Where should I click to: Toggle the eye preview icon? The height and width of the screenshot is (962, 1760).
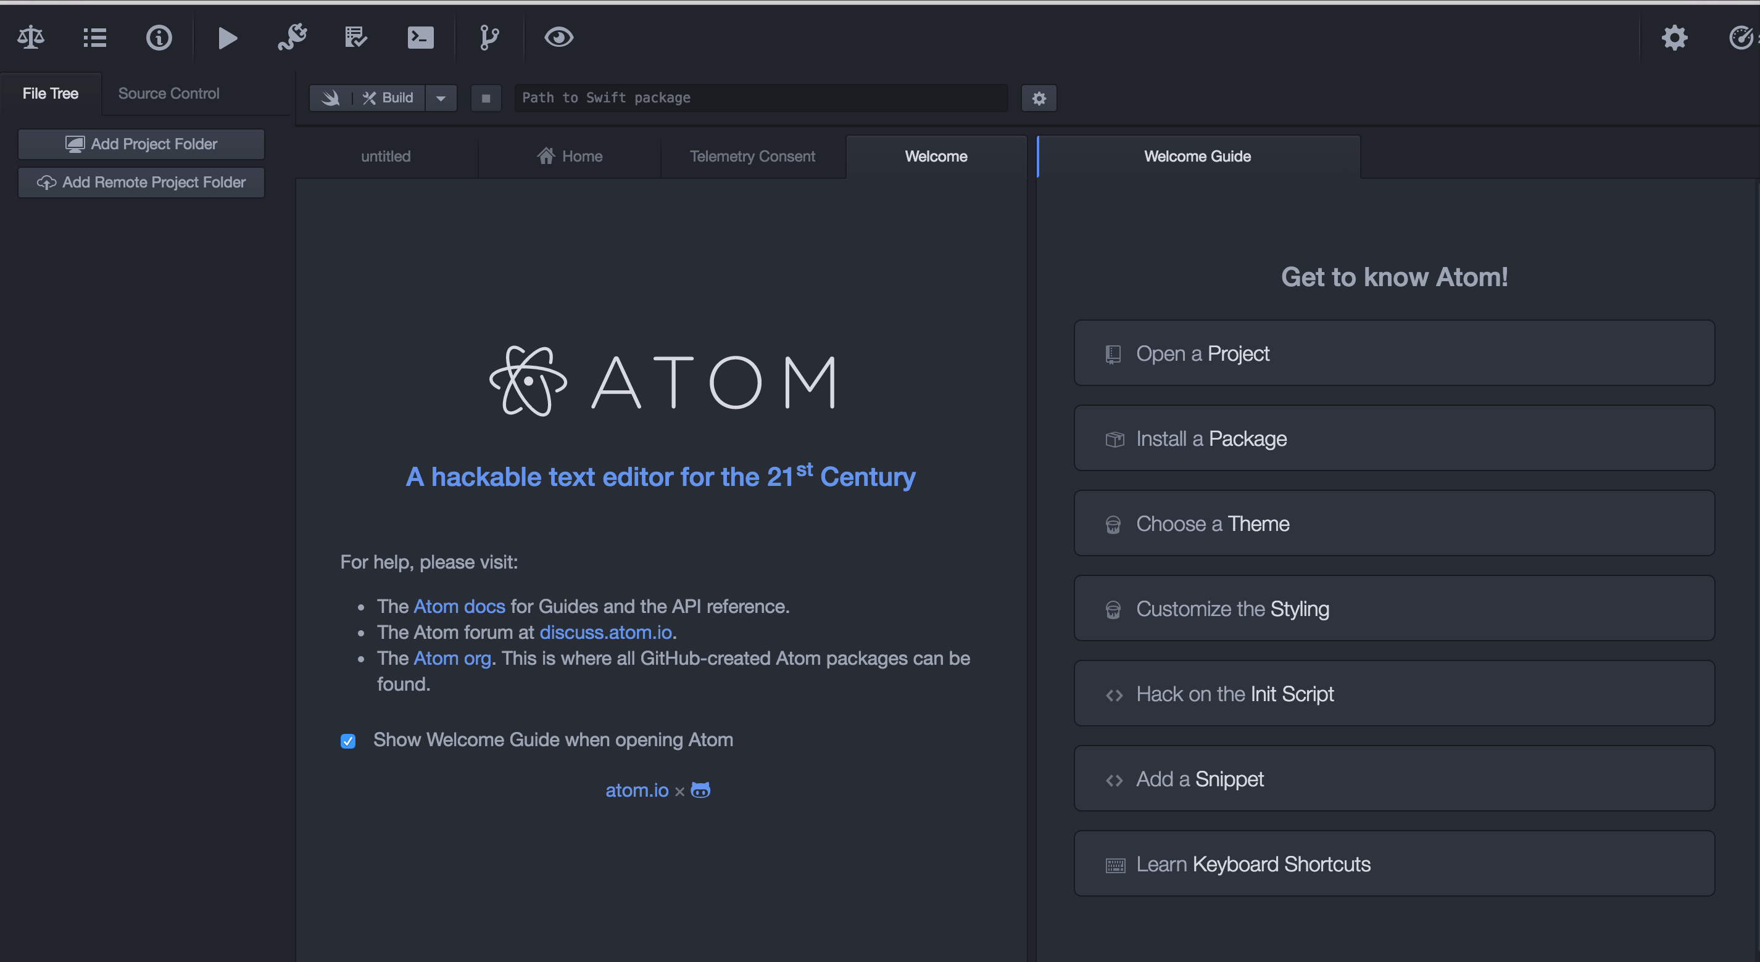558,38
